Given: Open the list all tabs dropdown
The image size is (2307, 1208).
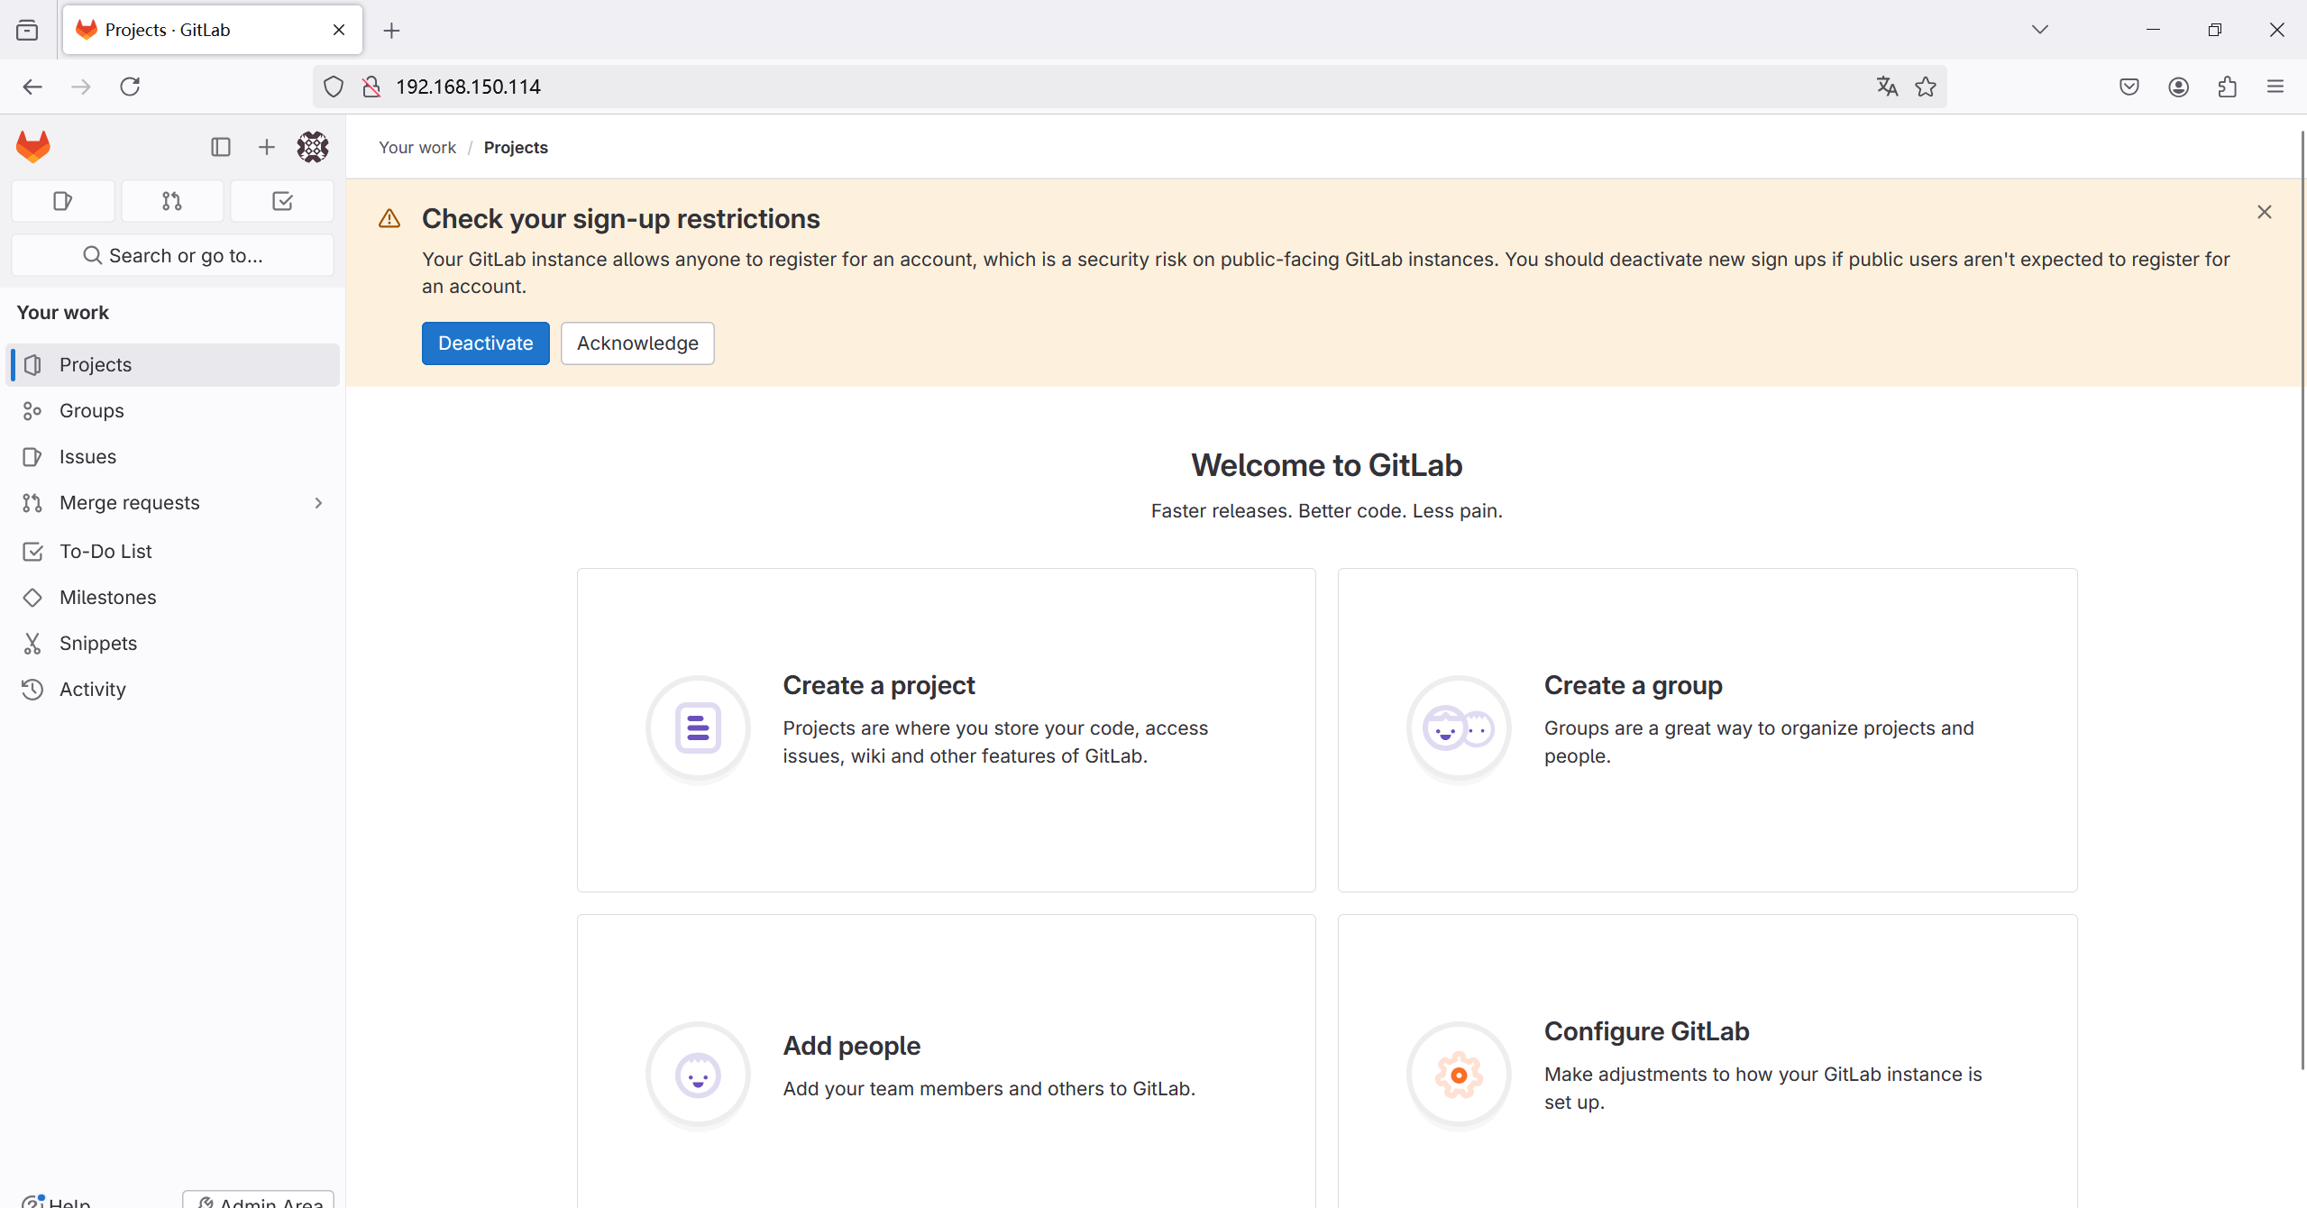Looking at the screenshot, I should (x=2040, y=30).
